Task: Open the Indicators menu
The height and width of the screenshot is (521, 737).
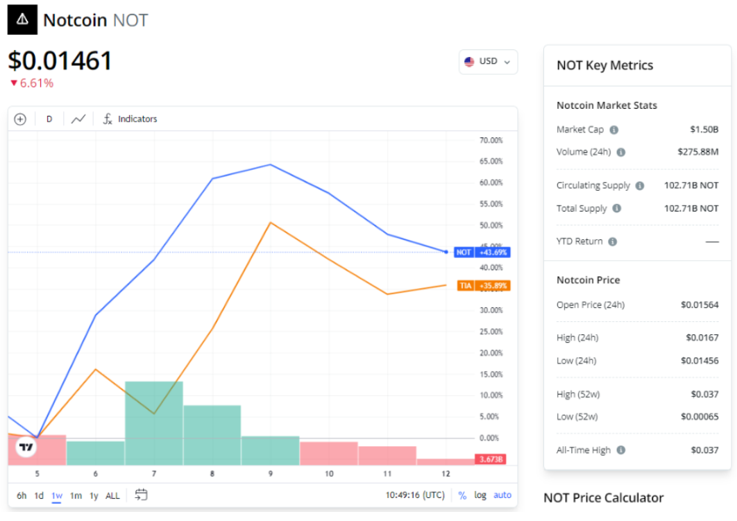Action: 130,119
